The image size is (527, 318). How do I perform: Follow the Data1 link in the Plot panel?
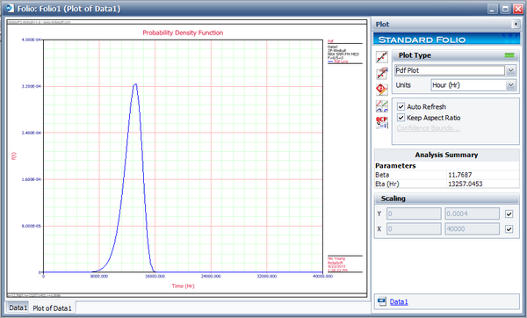(399, 302)
